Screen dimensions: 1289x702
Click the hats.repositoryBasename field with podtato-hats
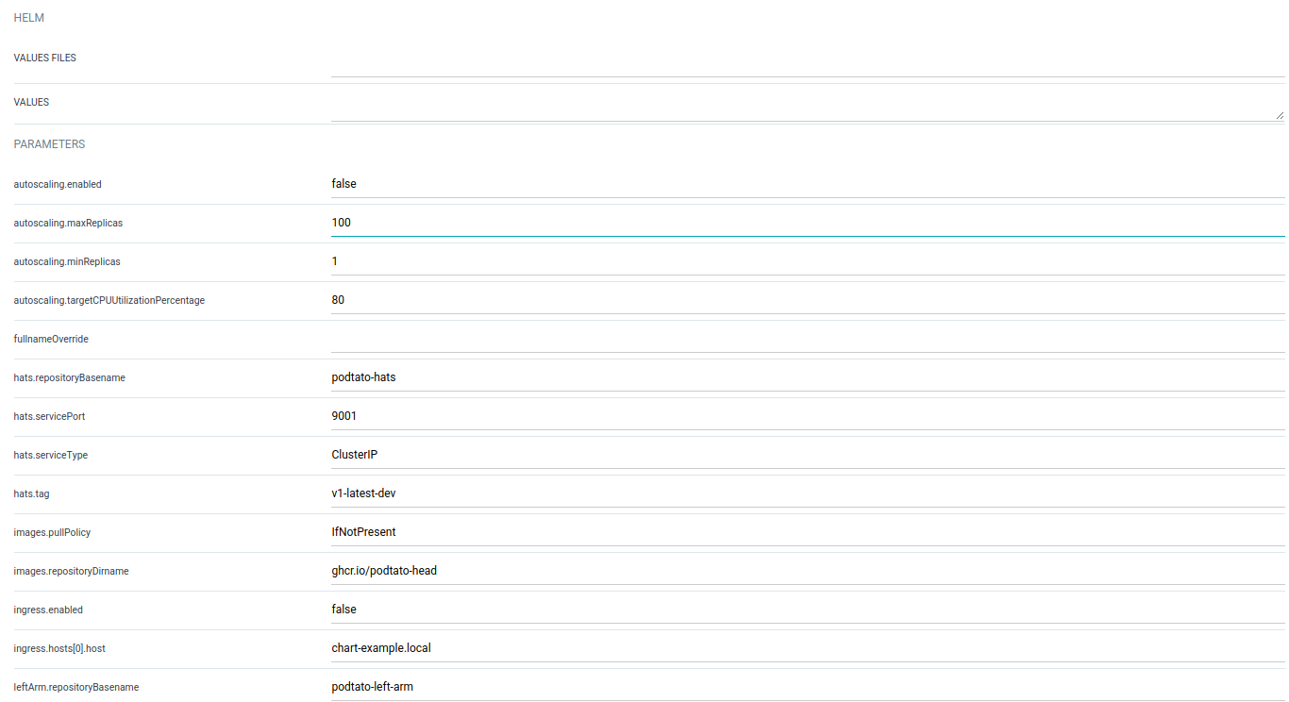point(807,377)
